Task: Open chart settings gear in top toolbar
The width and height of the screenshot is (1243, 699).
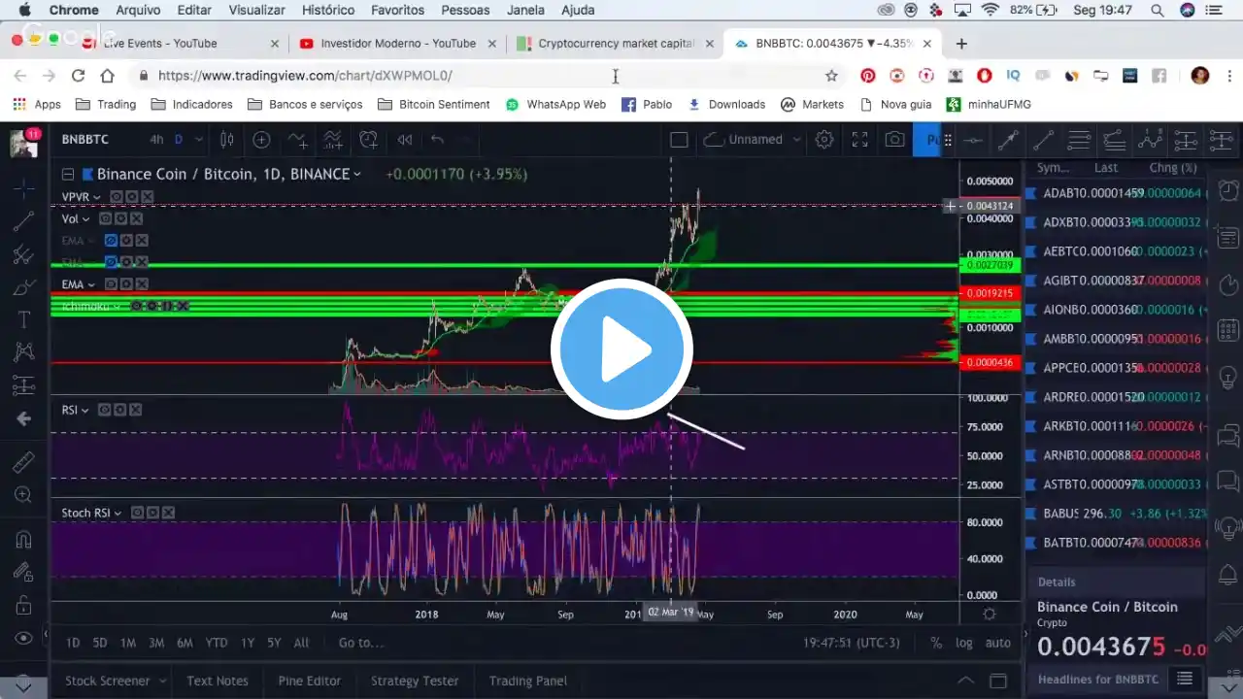Action: point(823,140)
